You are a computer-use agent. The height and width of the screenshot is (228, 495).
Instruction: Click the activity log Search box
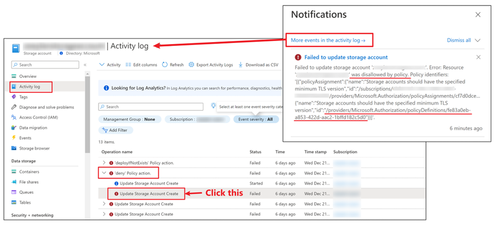click(x=151, y=107)
